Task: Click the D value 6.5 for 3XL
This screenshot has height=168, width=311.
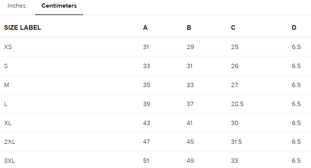Action: [296, 161]
